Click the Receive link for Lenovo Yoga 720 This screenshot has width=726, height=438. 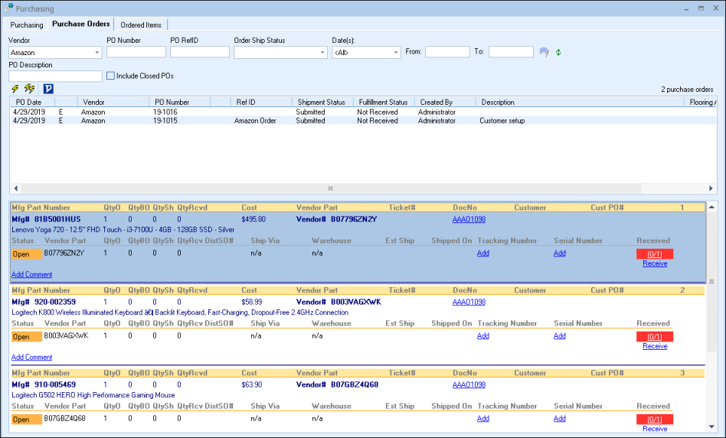[655, 263]
